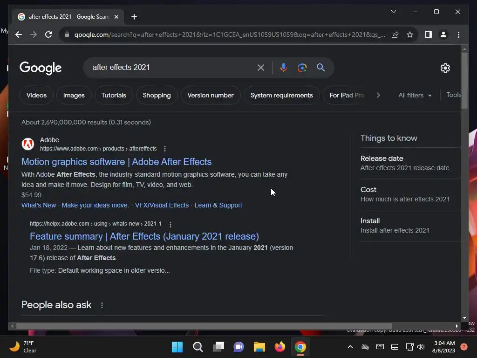Click the touch keyboard tray icon
The height and width of the screenshot is (358, 477).
[x=380, y=347]
